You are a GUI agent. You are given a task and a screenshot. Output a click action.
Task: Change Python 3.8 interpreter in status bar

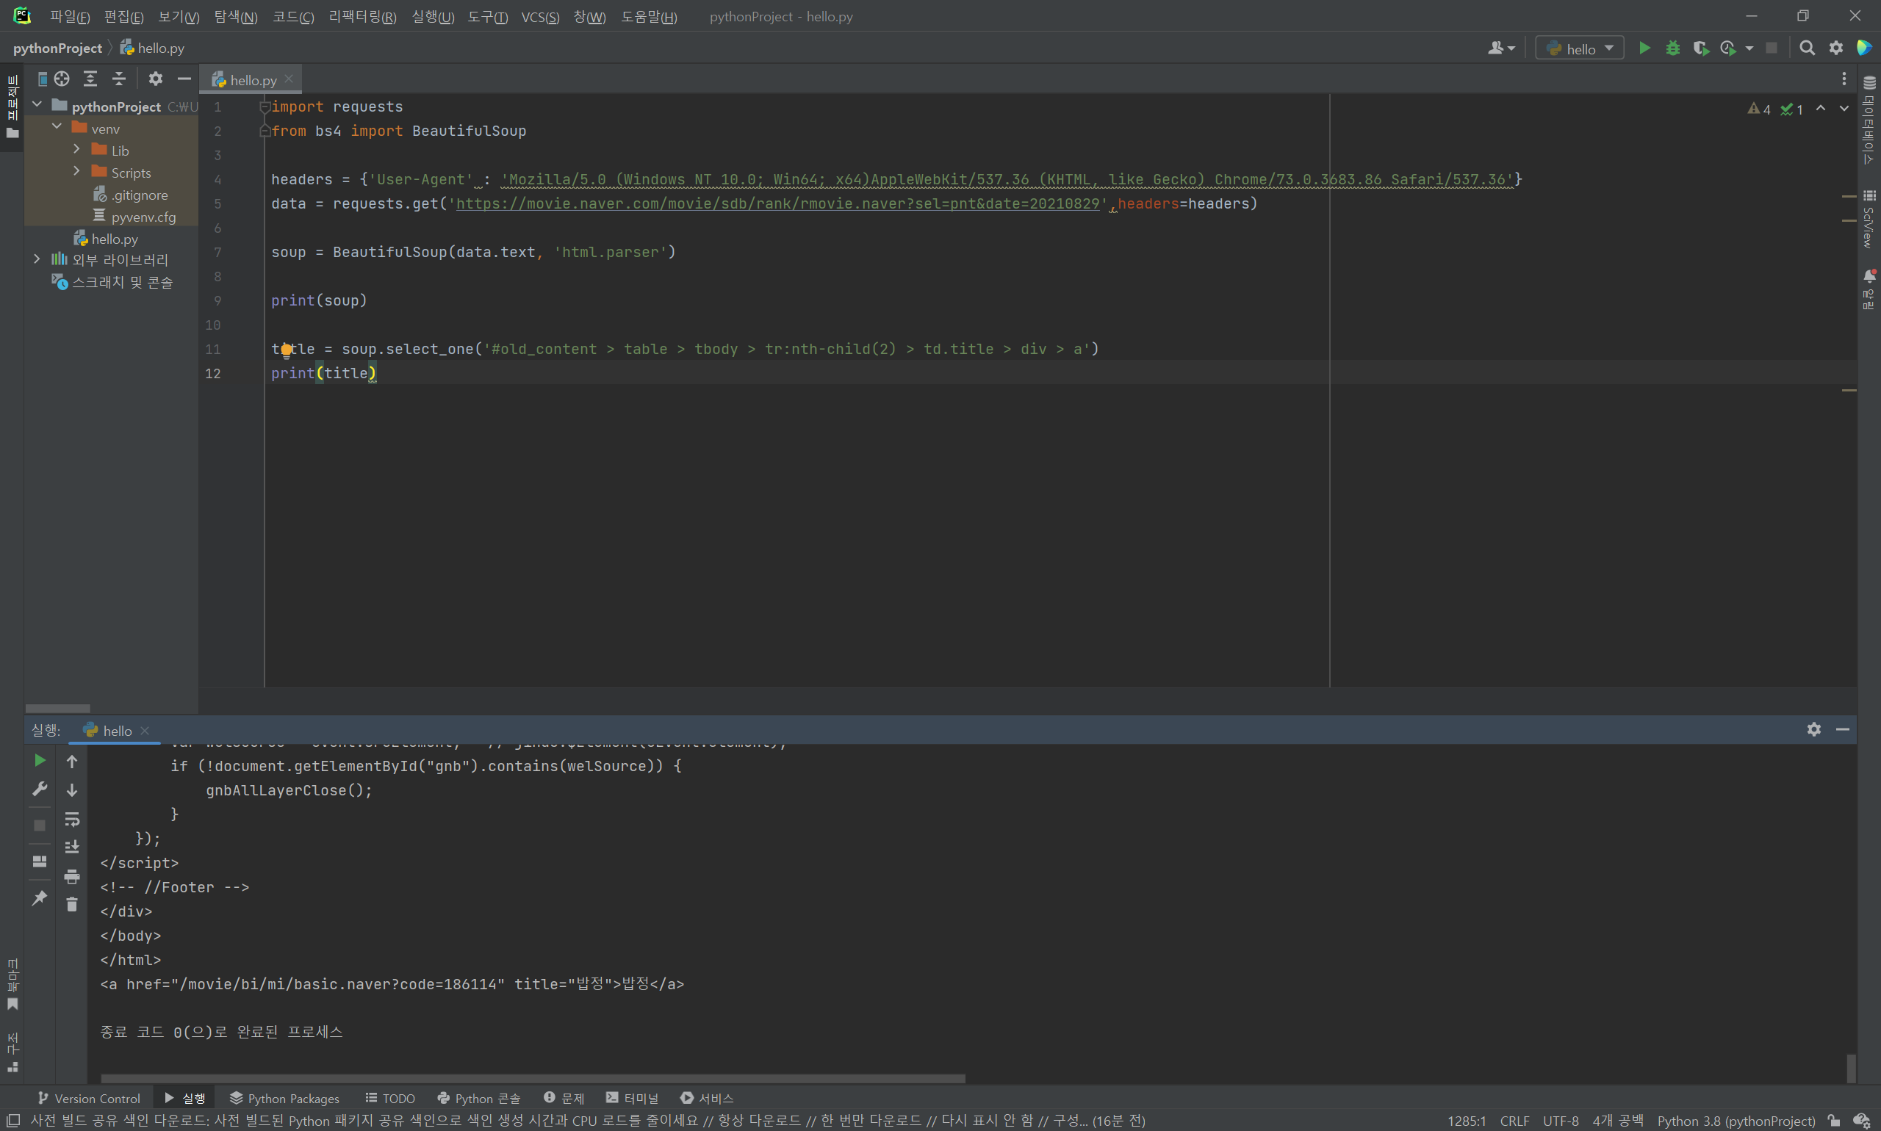click(1736, 1120)
